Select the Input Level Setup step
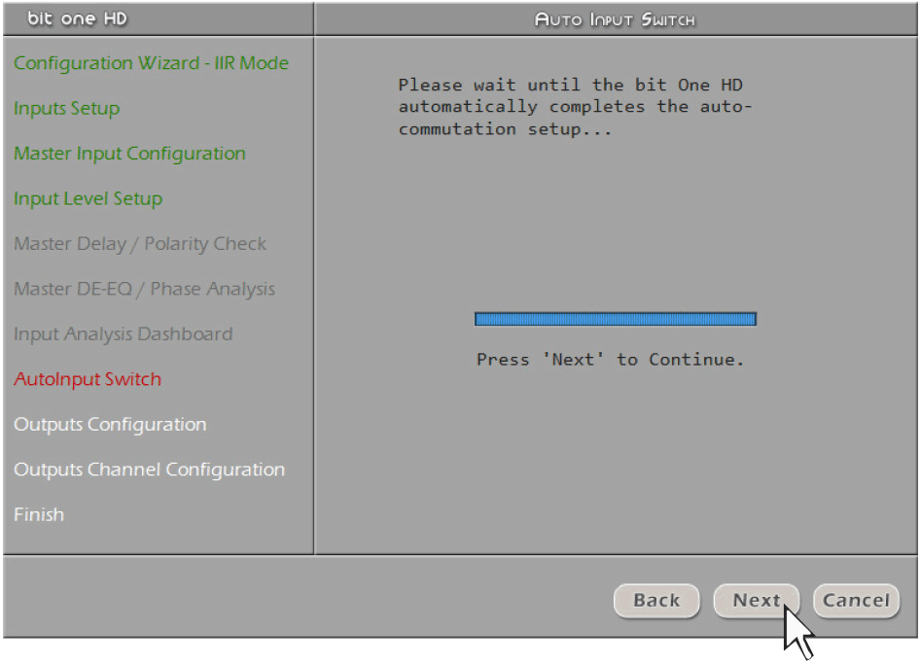 click(89, 199)
